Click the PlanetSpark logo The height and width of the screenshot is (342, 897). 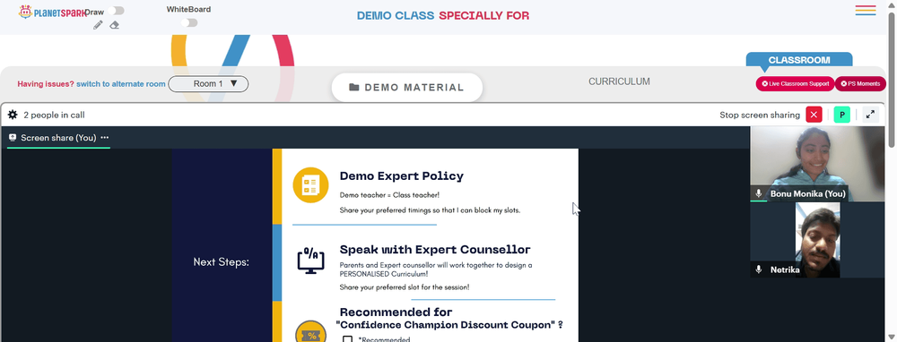tap(51, 12)
